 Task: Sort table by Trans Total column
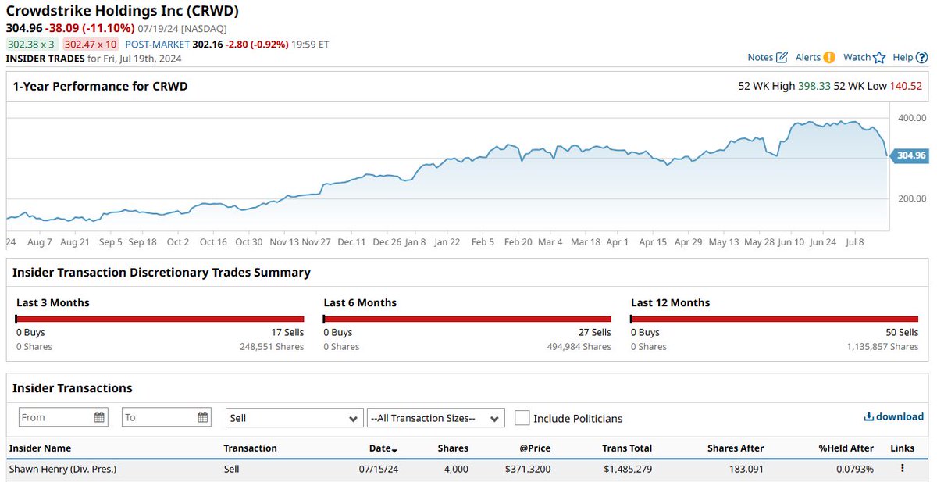627,448
